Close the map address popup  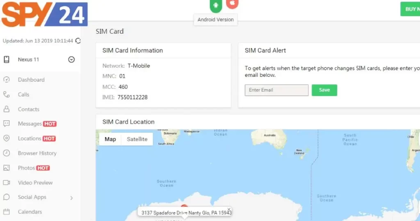tap(229, 209)
